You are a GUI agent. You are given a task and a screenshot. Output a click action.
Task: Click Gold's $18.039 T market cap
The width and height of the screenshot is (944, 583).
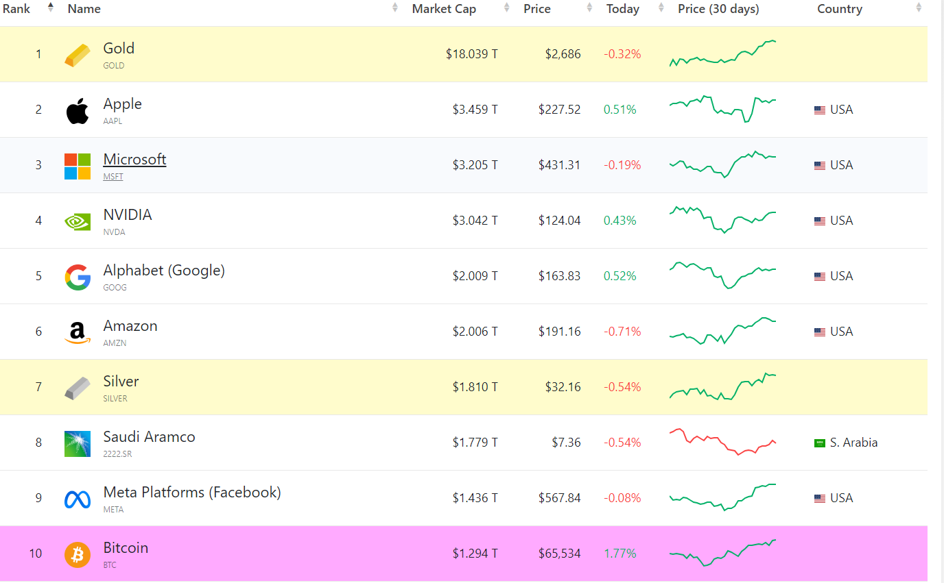471,54
